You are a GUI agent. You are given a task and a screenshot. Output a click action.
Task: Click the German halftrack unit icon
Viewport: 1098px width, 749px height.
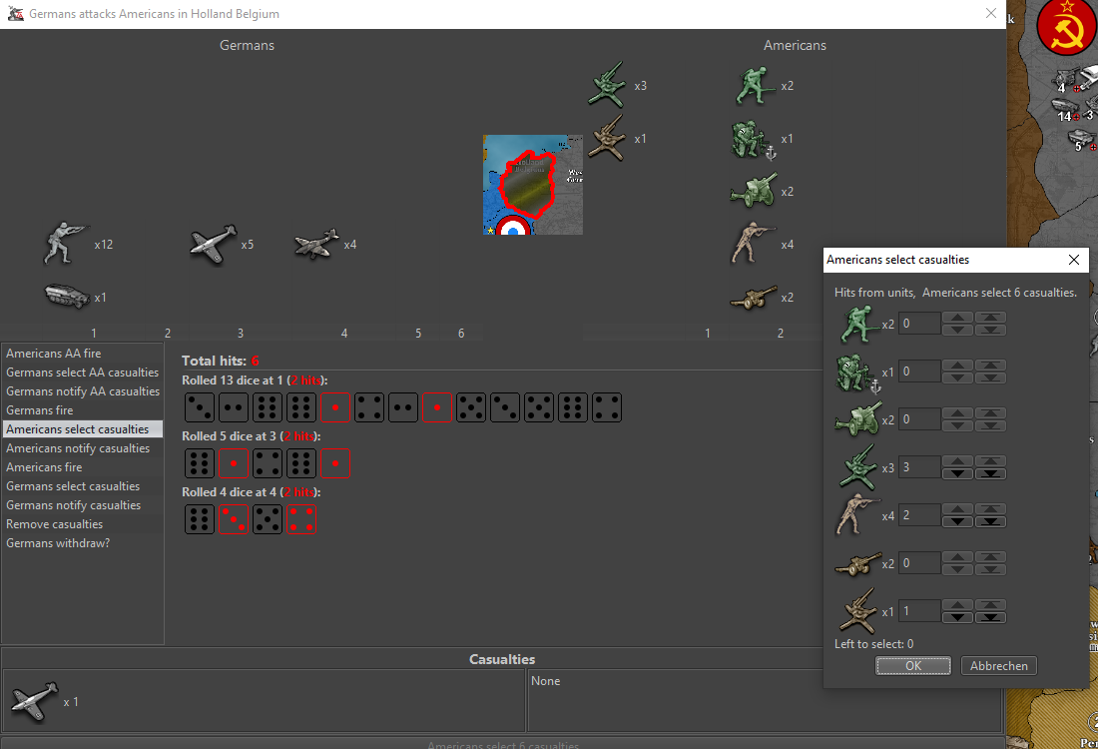(x=67, y=297)
